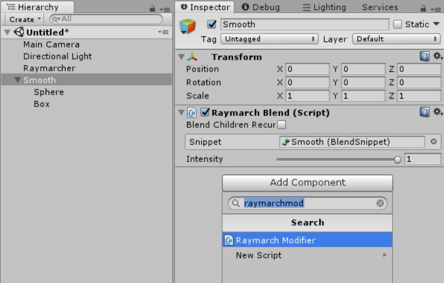Click the Unity logo beside Untitled scene

coord(19,32)
